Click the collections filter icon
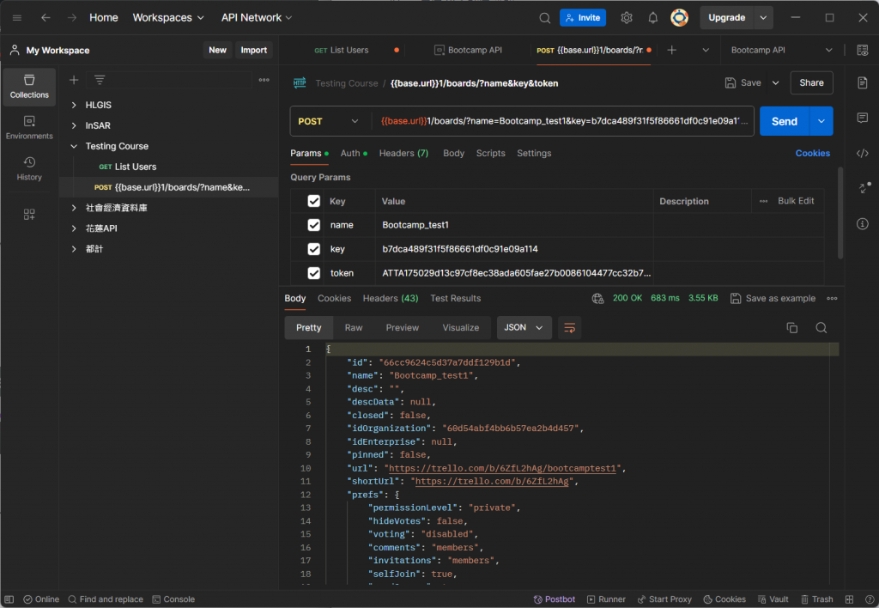Image resolution: width=879 pixels, height=608 pixels. click(x=100, y=80)
